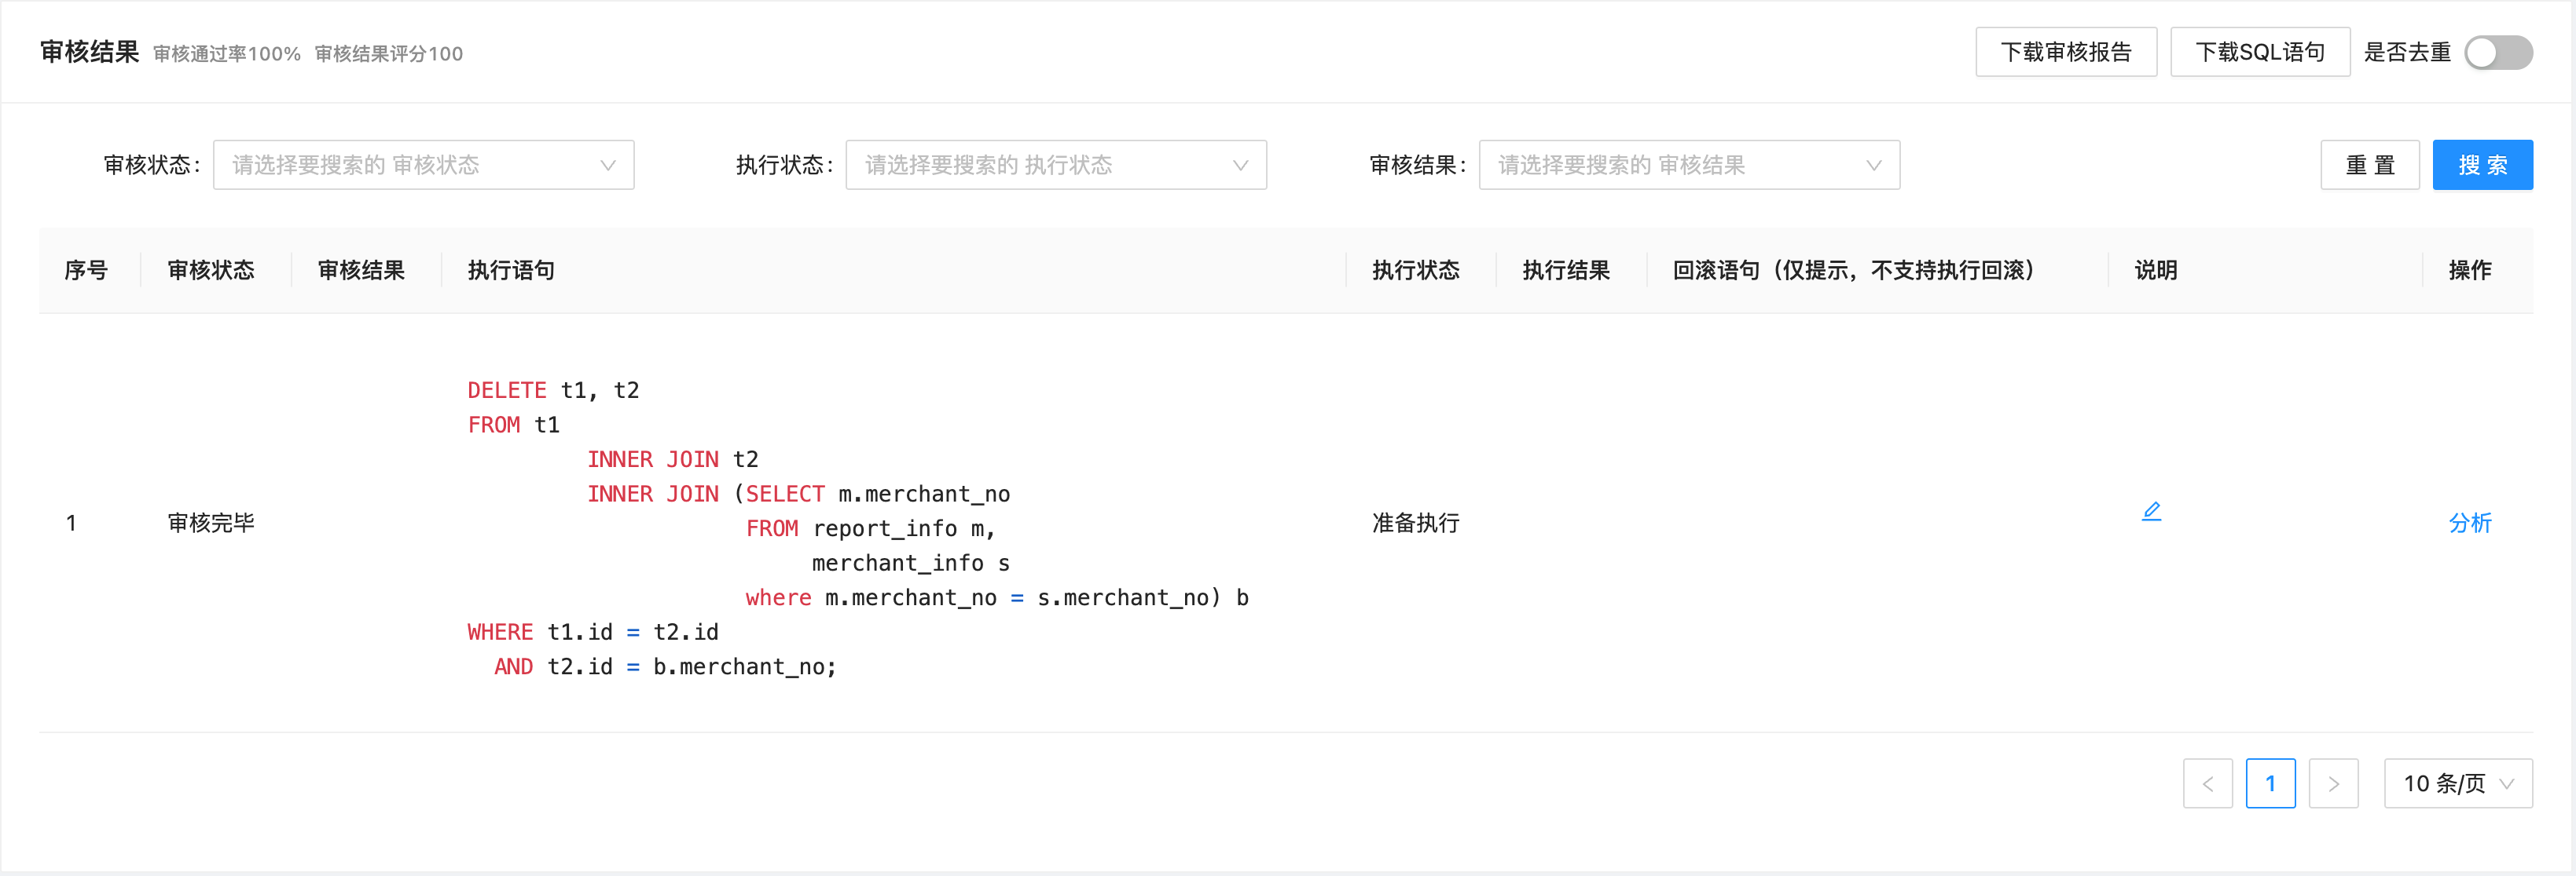Click the edit pencil icon in 说明 column
Image resolution: width=2576 pixels, height=876 pixels.
click(x=2152, y=512)
